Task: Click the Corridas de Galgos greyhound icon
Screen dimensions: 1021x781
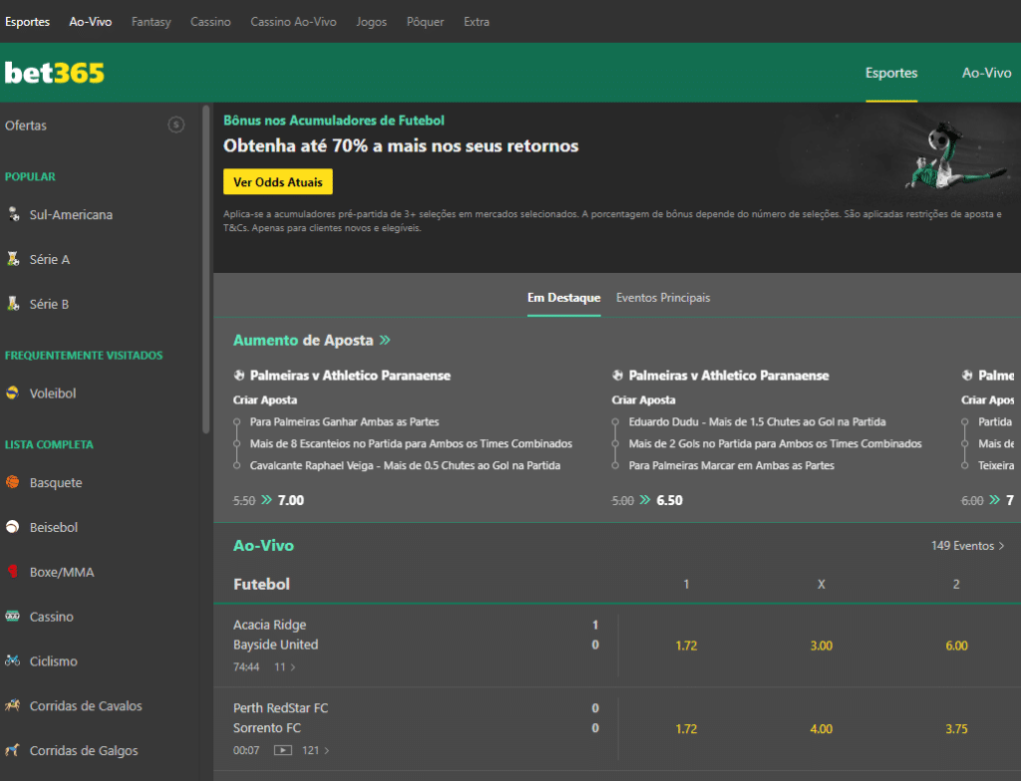Action: pos(12,750)
